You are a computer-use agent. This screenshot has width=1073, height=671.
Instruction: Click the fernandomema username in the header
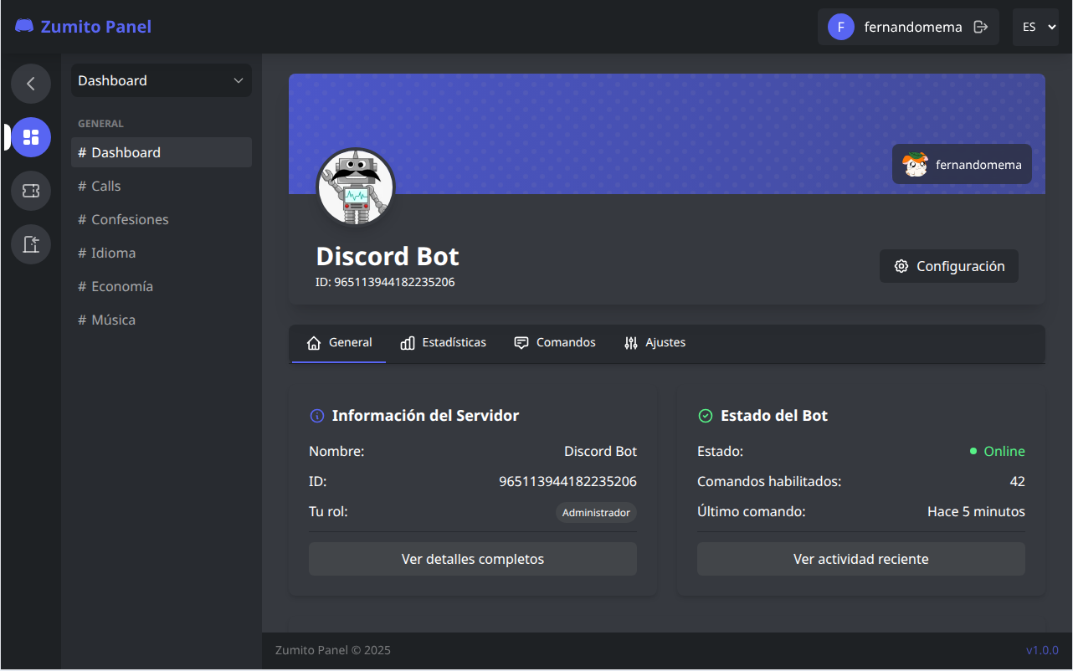pos(913,27)
